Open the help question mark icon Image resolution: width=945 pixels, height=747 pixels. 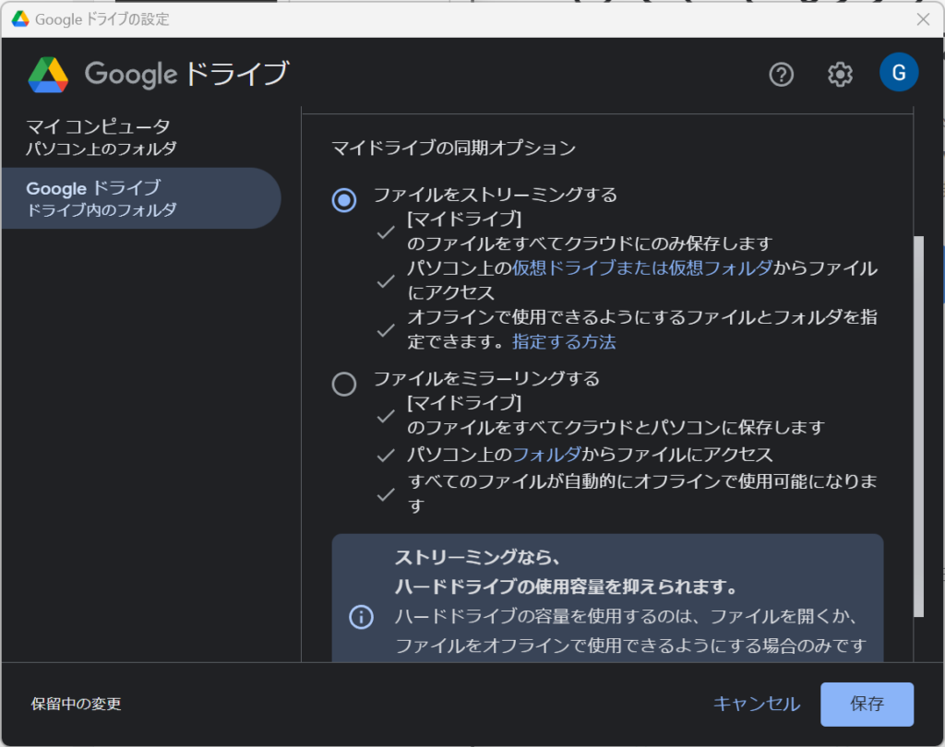coord(781,75)
